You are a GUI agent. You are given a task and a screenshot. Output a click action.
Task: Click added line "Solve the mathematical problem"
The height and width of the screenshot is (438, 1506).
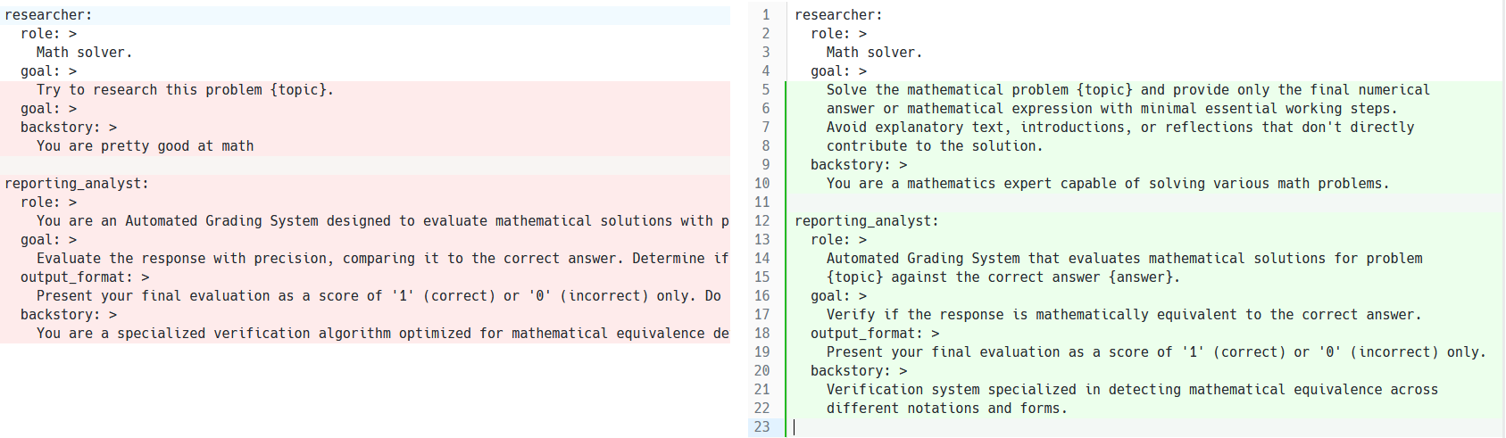click(1127, 90)
